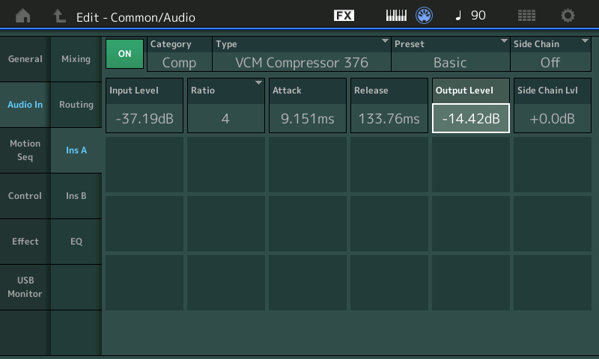The height and width of the screenshot is (359, 599).
Task: Expand the effect Type dropdown
Action: [302, 55]
